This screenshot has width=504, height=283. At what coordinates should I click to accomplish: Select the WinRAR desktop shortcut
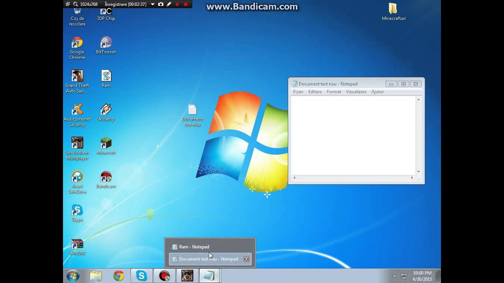pyautogui.click(x=77, y=247)
